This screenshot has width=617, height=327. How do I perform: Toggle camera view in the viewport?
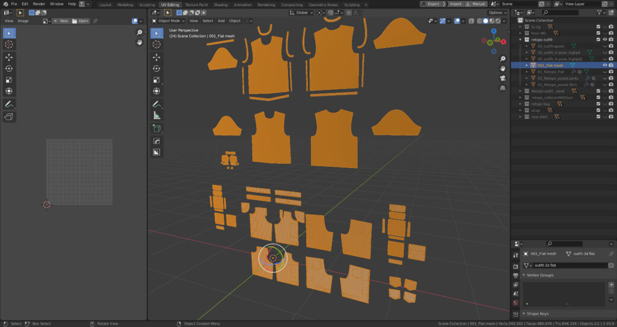pos(503,78)
